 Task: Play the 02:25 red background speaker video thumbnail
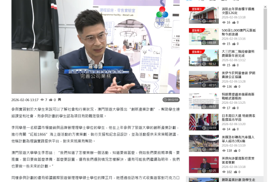pyautogui.click(x=204, y=165)
